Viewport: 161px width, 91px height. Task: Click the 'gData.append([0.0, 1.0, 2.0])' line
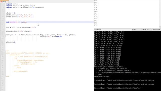[x=20, y=15]
